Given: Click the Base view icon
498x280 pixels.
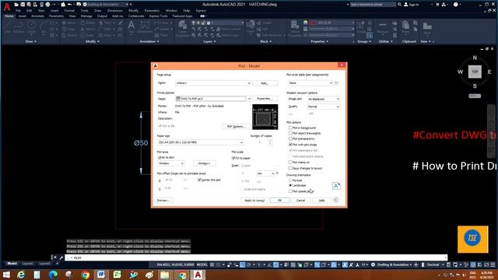Looking at the screenshot, I should pyautogui.click(x=427, y=27).
